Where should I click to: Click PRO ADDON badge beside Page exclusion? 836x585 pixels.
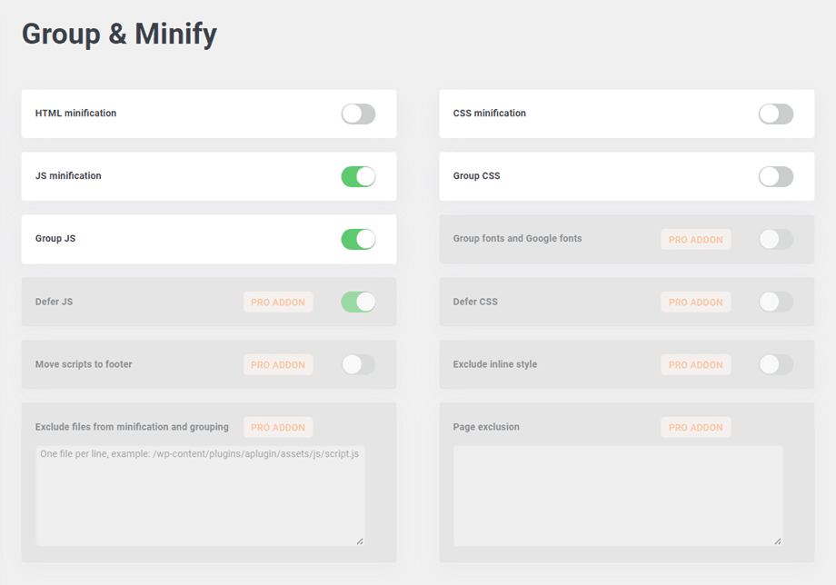click(x=695, y=428)
